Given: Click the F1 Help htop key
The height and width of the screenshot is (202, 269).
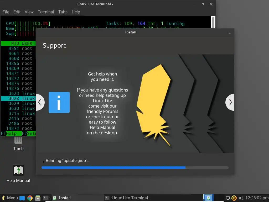Looking at the screenshot, I should pos(11,133).
